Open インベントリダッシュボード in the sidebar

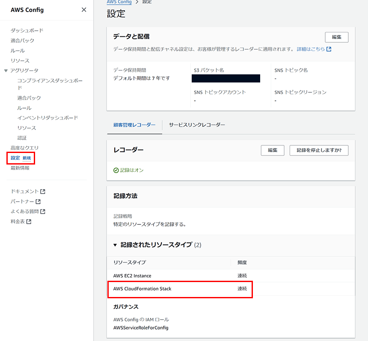click(47, 118)
